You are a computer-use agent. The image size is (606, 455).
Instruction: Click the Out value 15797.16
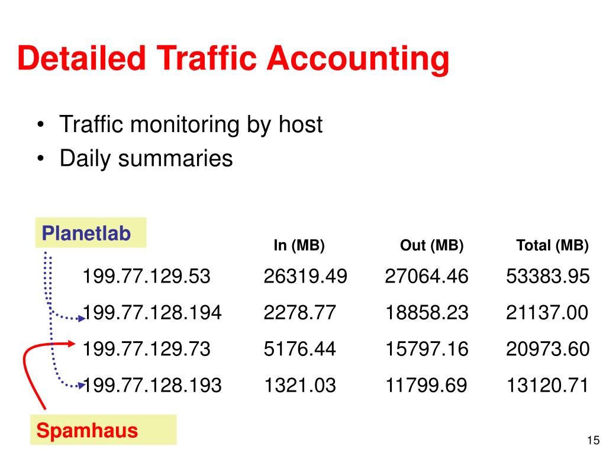[x=427, y=349]
